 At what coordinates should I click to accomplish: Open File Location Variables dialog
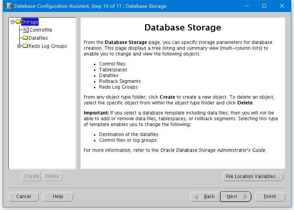pyautogui.click(x=253, y=176)
